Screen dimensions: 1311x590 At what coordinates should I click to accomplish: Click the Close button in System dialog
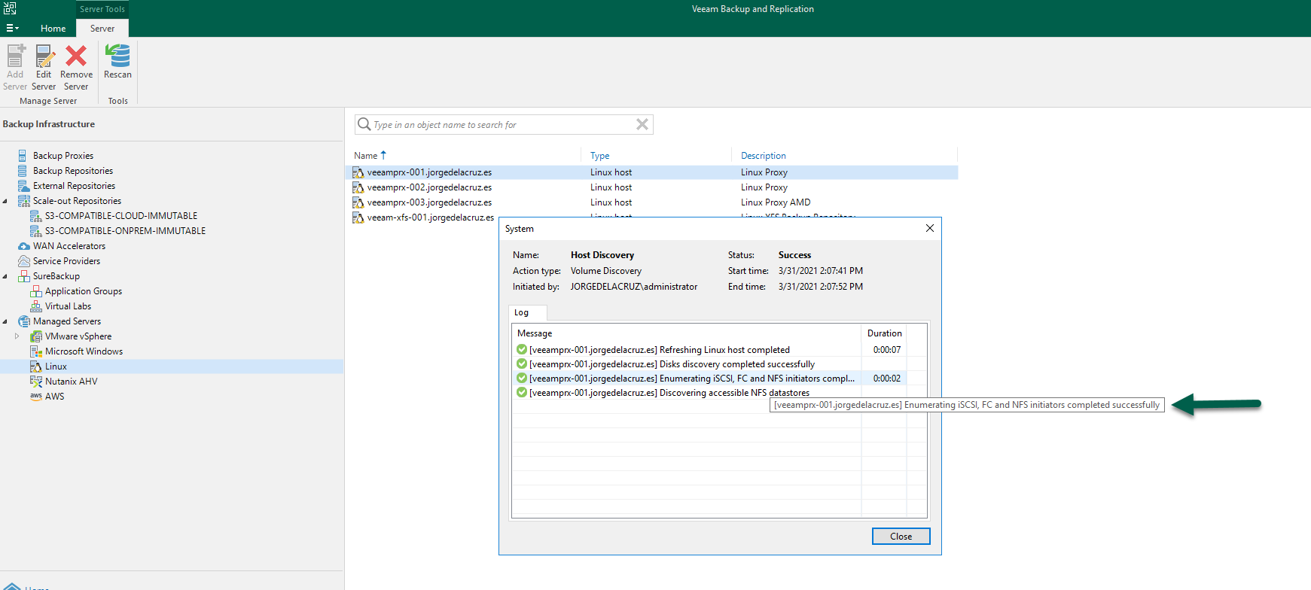[901, 537]
